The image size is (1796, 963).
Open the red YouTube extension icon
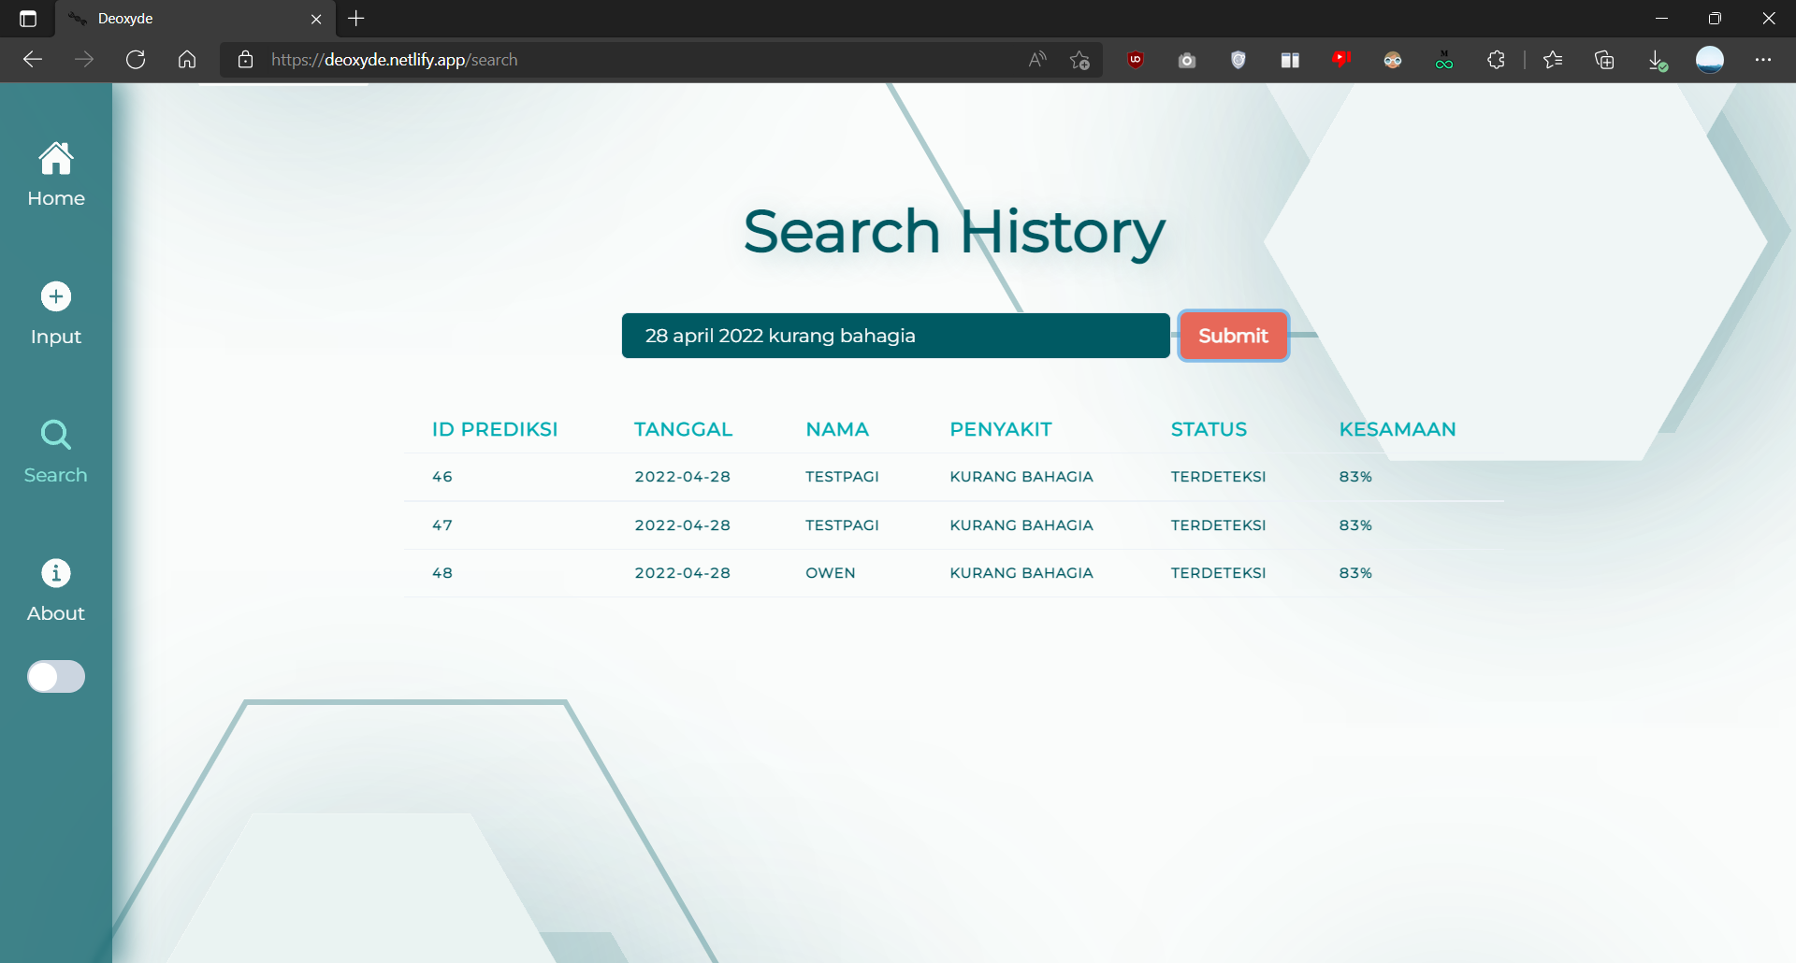tap(1341, 60)
